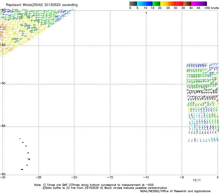The image size is (220, 193).
Task: Click the magenta 40-45 knots legend swatch
Action: [x=195, y=4]
